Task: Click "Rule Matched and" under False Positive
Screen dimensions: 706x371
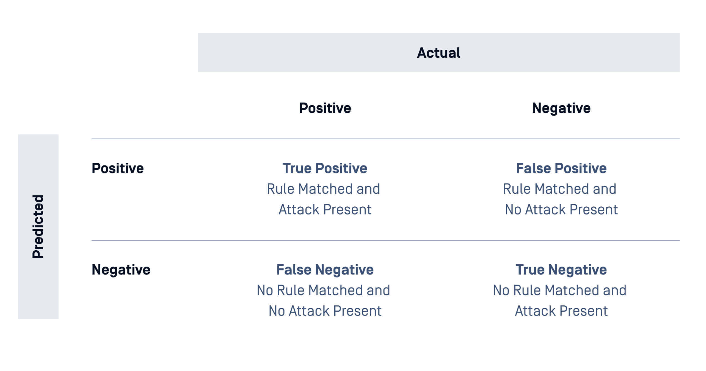Action: [560, 189]
